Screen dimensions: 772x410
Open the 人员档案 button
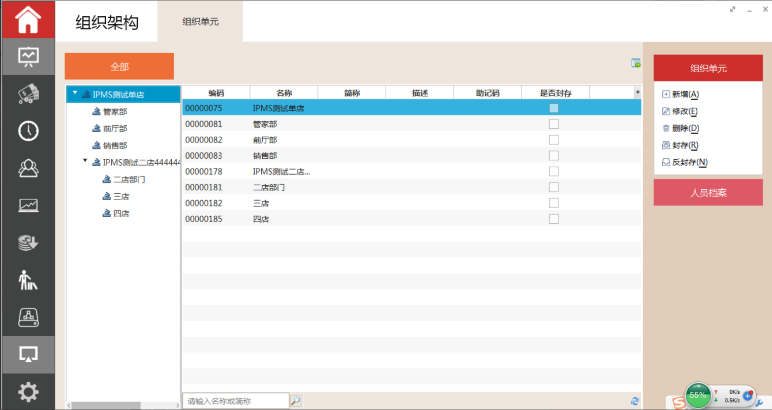708,193
